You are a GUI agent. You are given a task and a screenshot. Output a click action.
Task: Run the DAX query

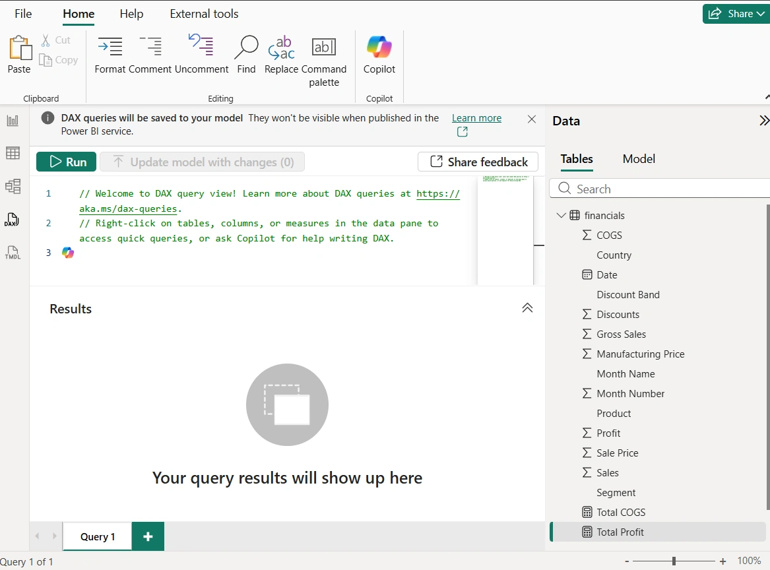coord(66,162)
